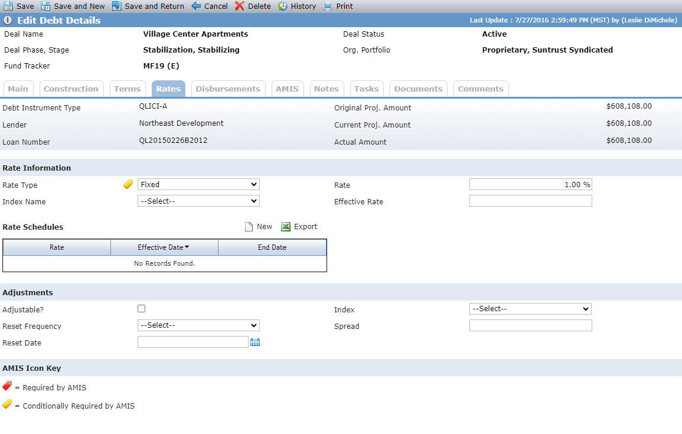This screenshot has width=682, height=434.
Task: Click the info icon beside Edit Debt Details
Action: pos(8,20)
